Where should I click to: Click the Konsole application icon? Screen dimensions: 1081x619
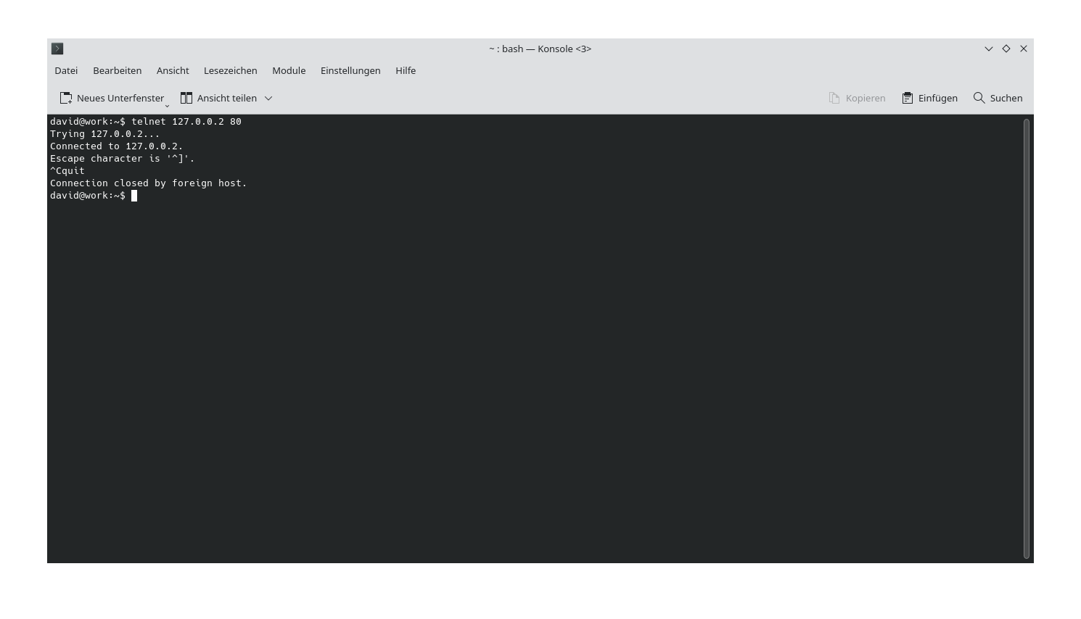[57, 49]
